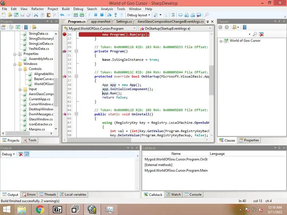Toggle auto-hide pin on Classes panel
Image resolution: width=287 pixels, height=215 pixels.
point(279,21)
